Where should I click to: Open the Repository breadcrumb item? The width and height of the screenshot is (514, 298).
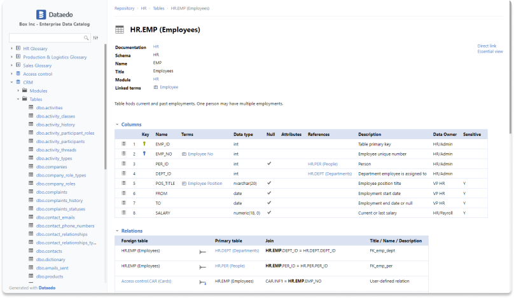(124, 8)
